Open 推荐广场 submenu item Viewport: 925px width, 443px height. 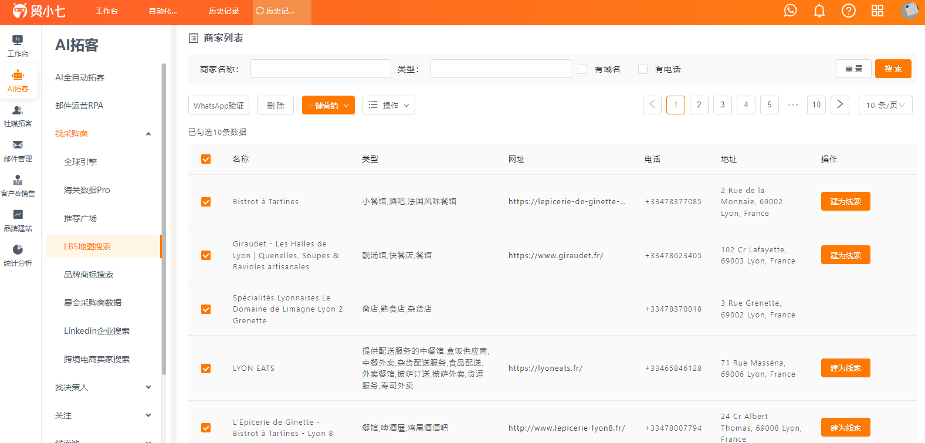click(80, 218)
